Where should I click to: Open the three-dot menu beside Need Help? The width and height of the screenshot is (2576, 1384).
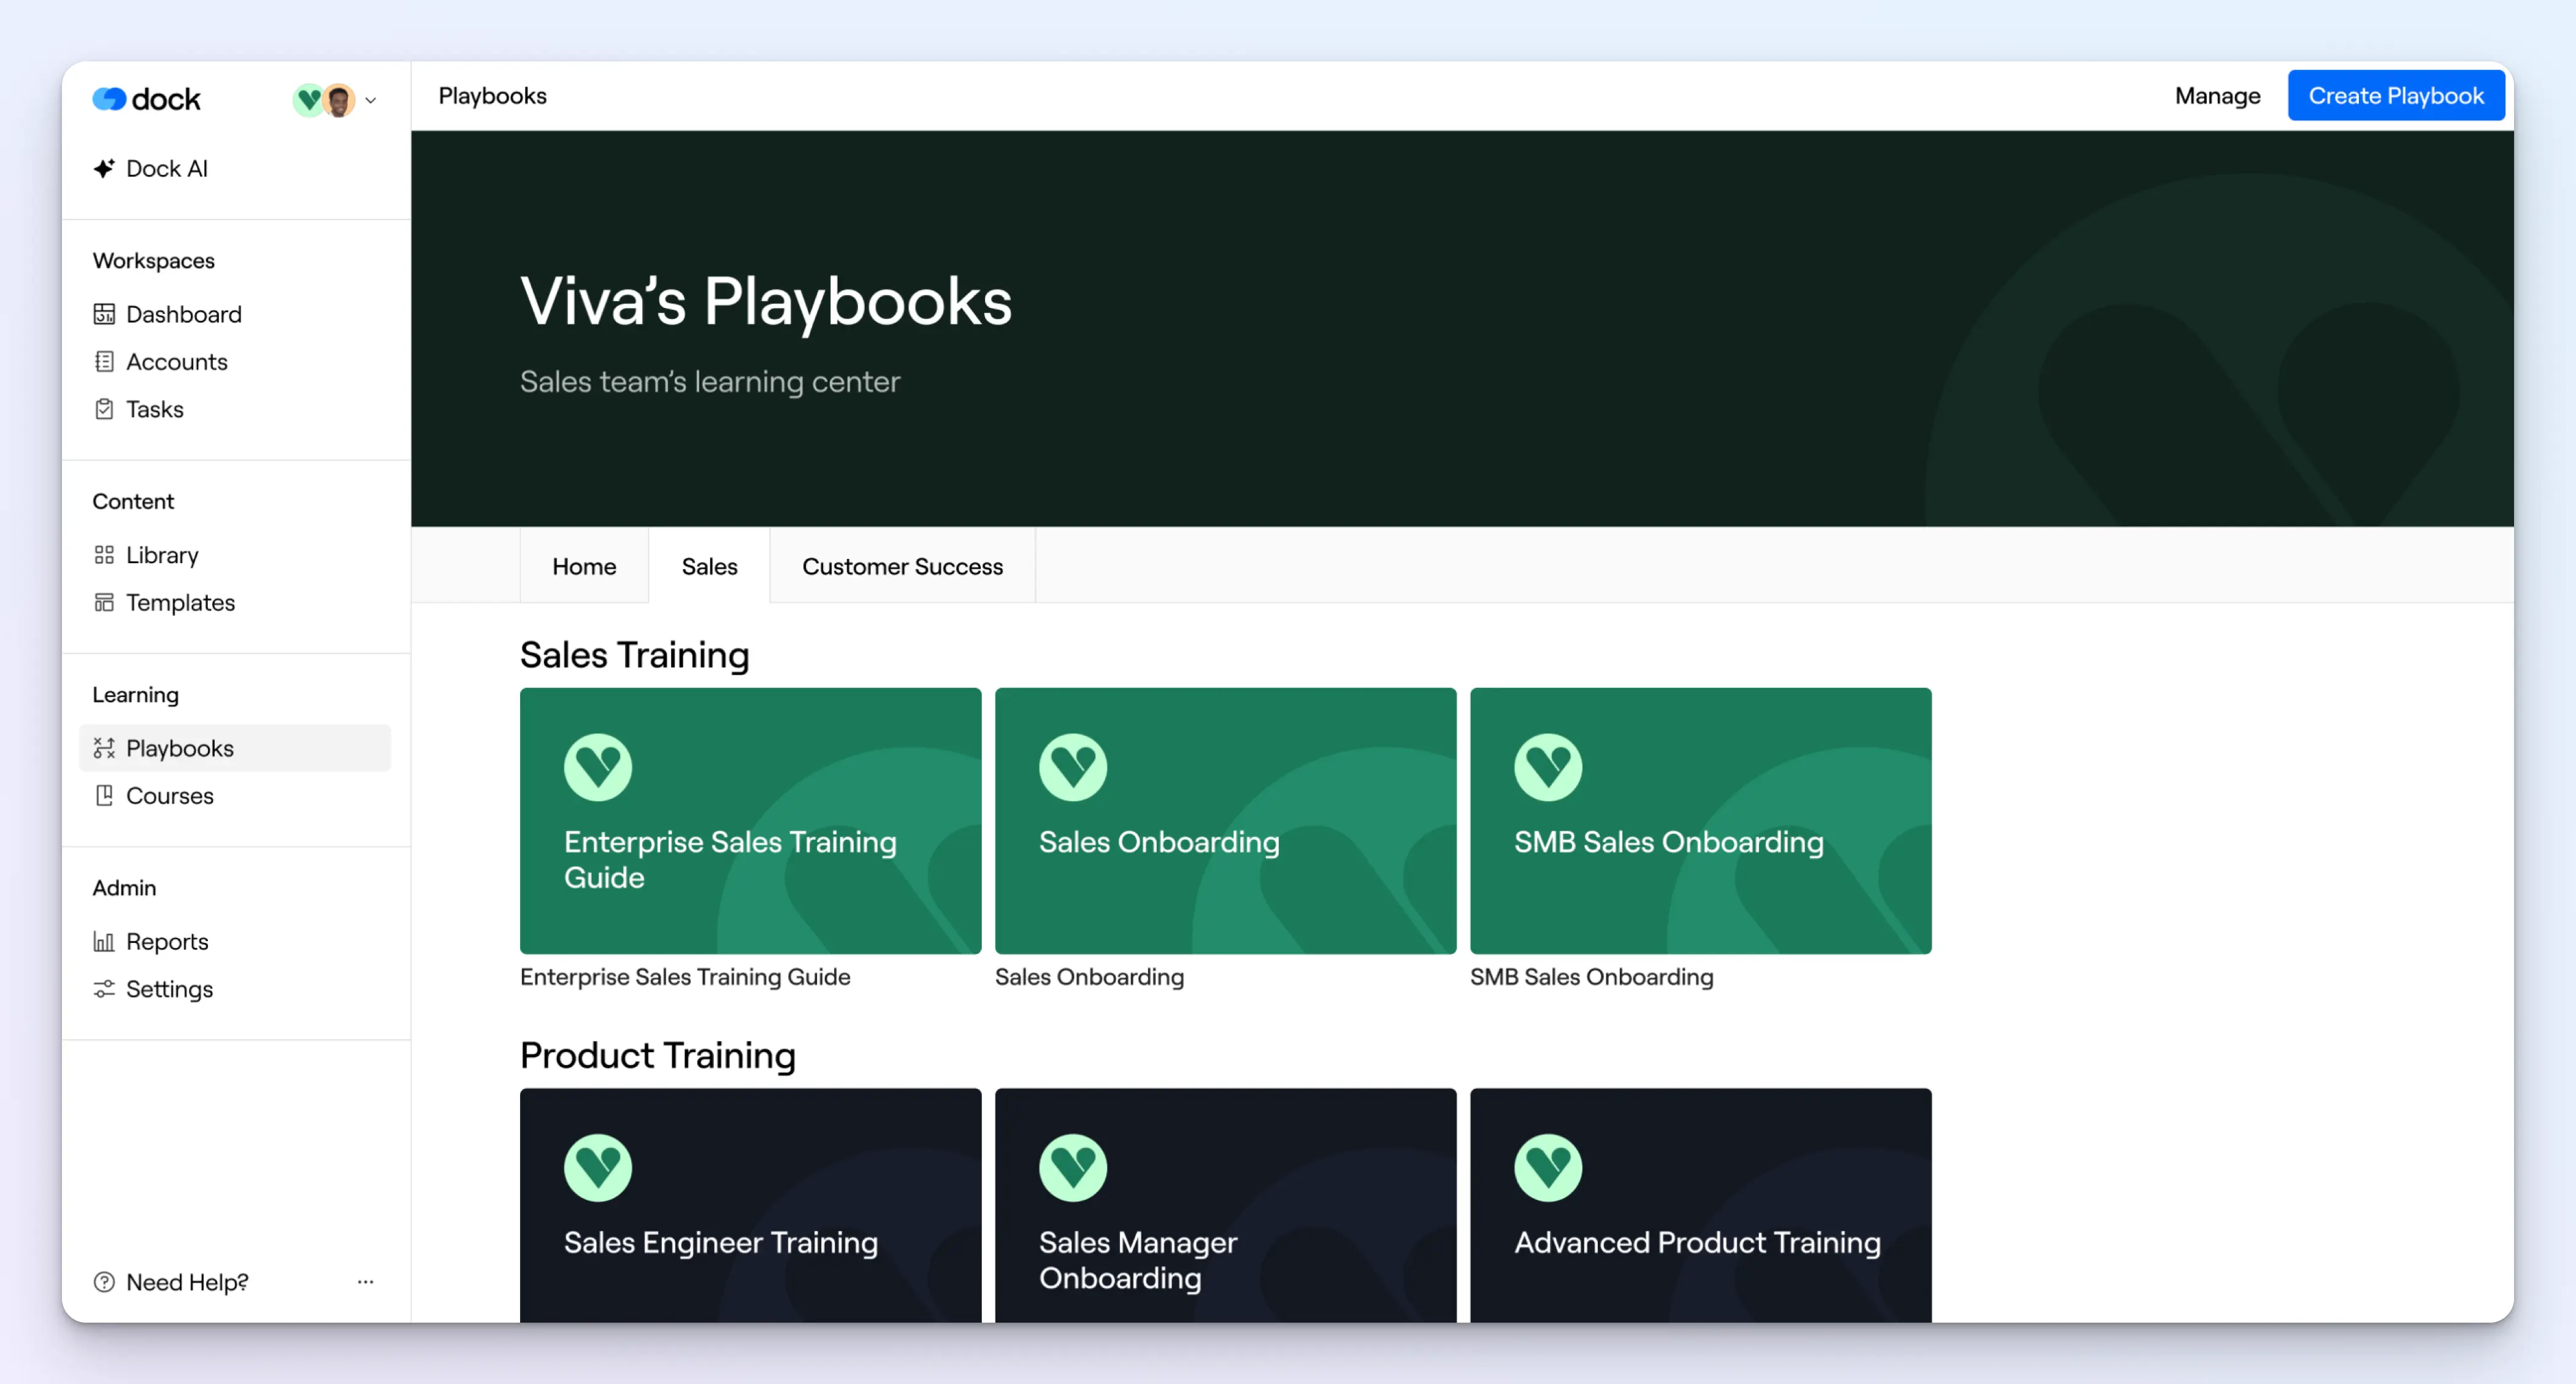pyautogui.click(x=365, y=1281)
